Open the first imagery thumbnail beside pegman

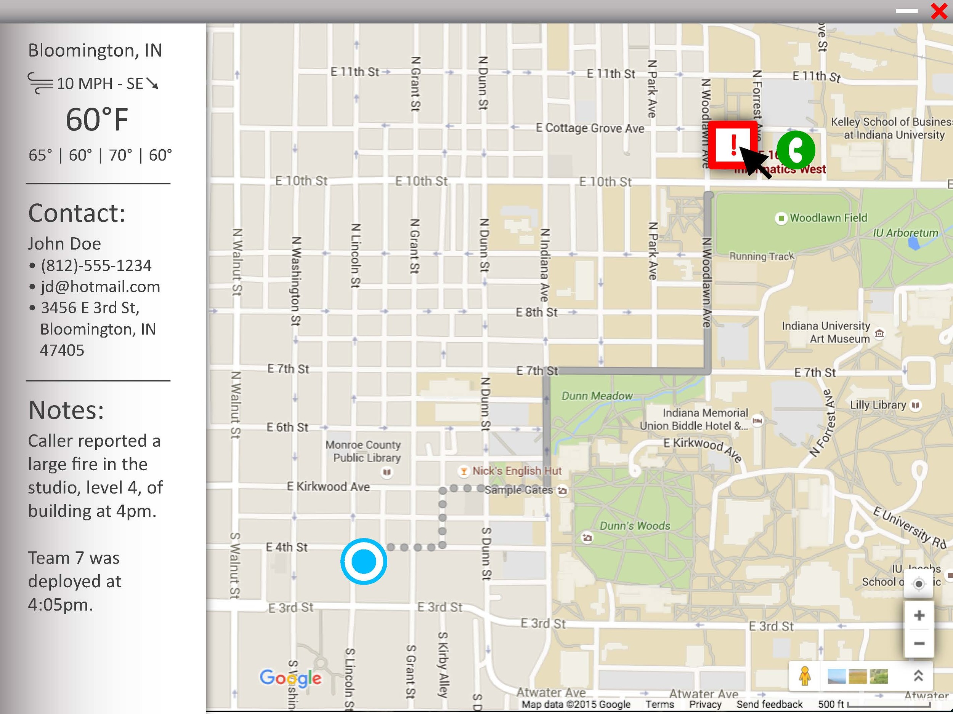tap(837, 676)
